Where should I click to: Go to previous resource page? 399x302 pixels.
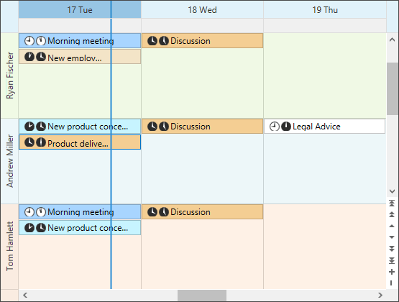tap(392, 214)
